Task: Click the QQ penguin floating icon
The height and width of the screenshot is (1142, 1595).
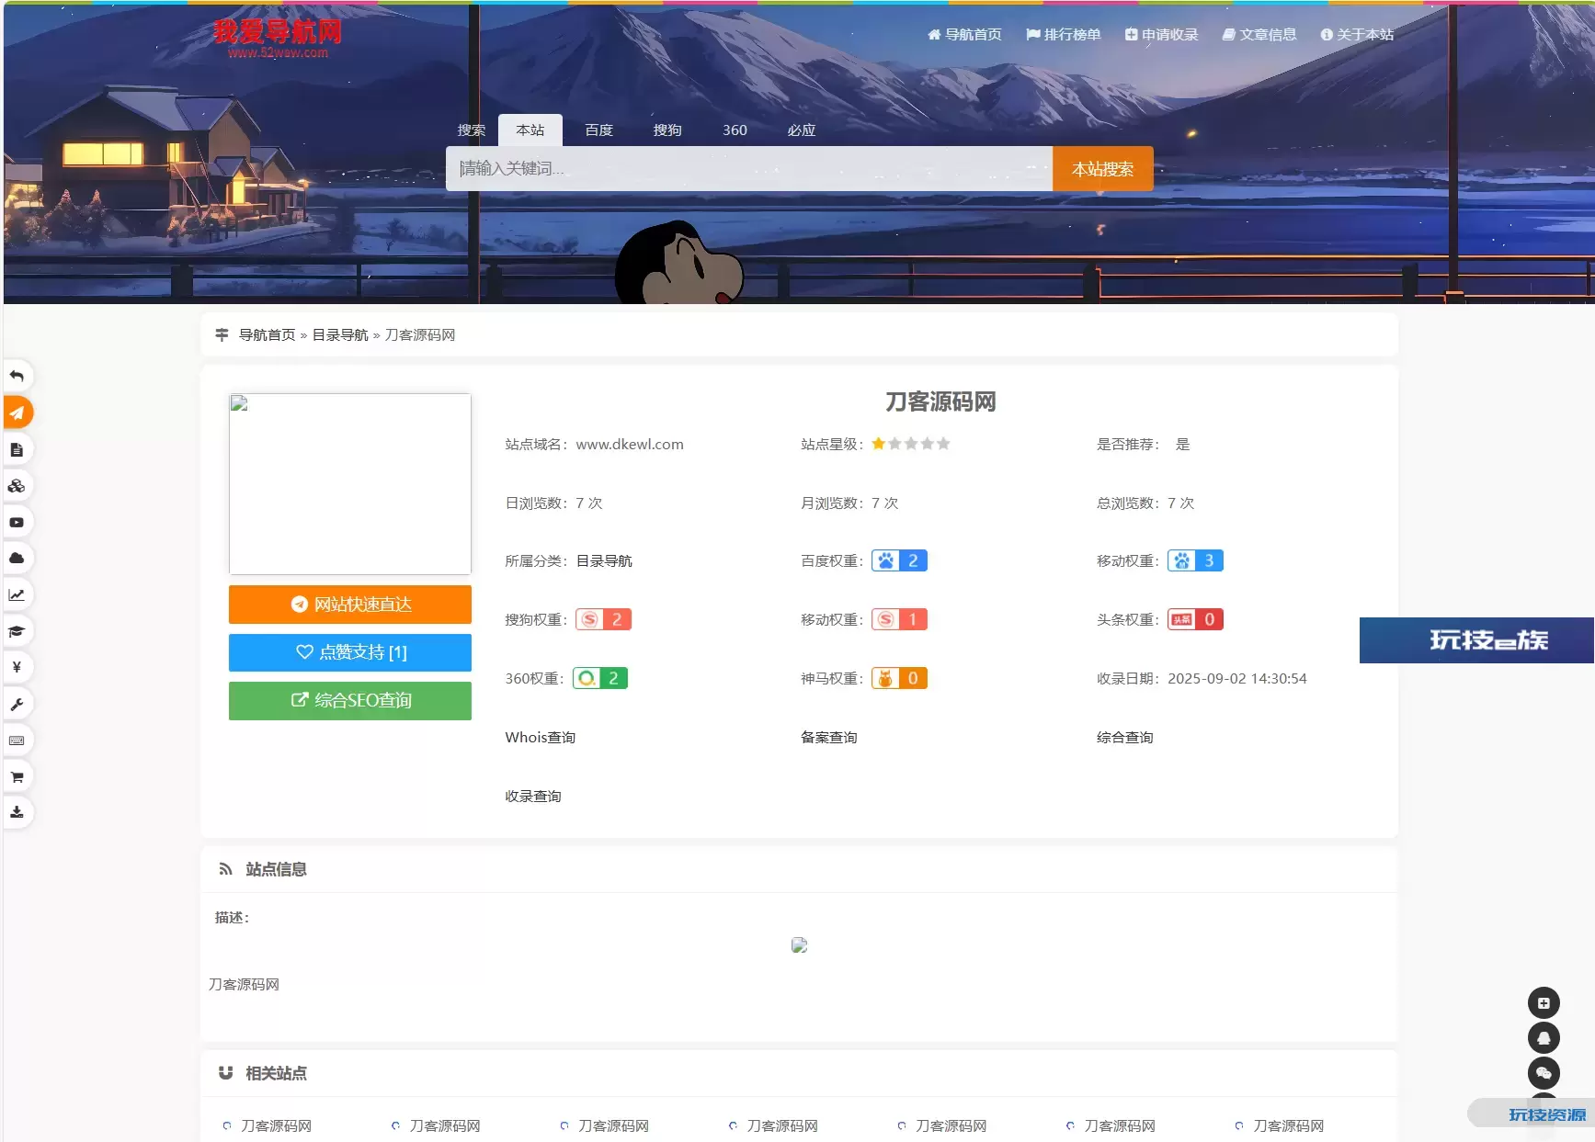Action: pos(1544,1038)
